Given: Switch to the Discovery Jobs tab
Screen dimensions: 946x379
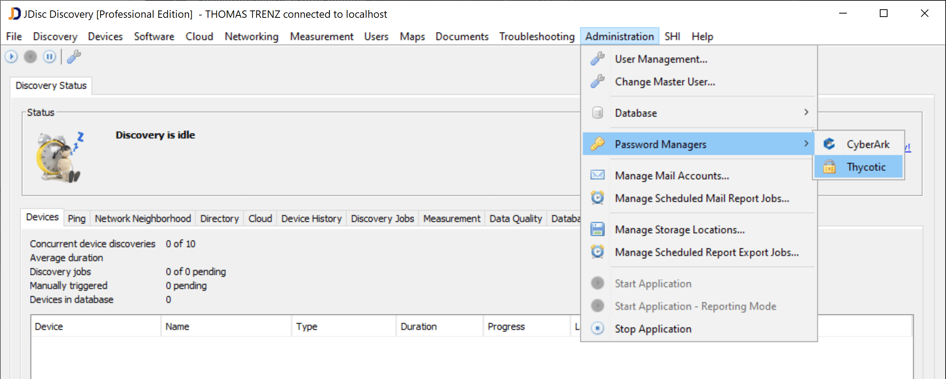Looking at the screenshot, I should pyautogui.click(x=382, y=219).
